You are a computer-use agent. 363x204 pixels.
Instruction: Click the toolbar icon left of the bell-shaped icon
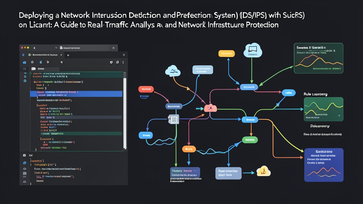111,62
